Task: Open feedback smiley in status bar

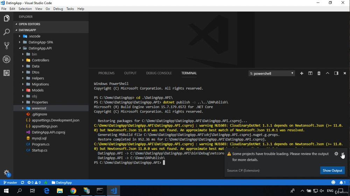Action: pos(333,182)
